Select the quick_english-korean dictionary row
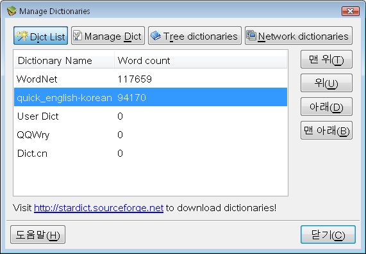This screenshot has height=254, width=366. (151, 97)
